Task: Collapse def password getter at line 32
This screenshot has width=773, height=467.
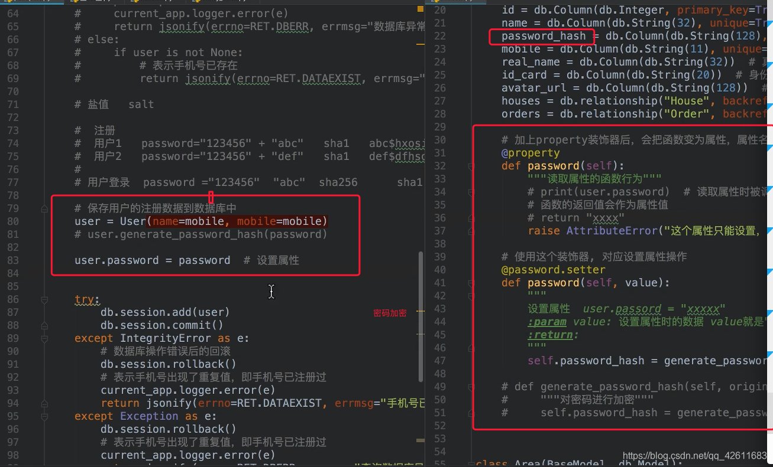Action: pyautogui.click(x=471, y=166)
